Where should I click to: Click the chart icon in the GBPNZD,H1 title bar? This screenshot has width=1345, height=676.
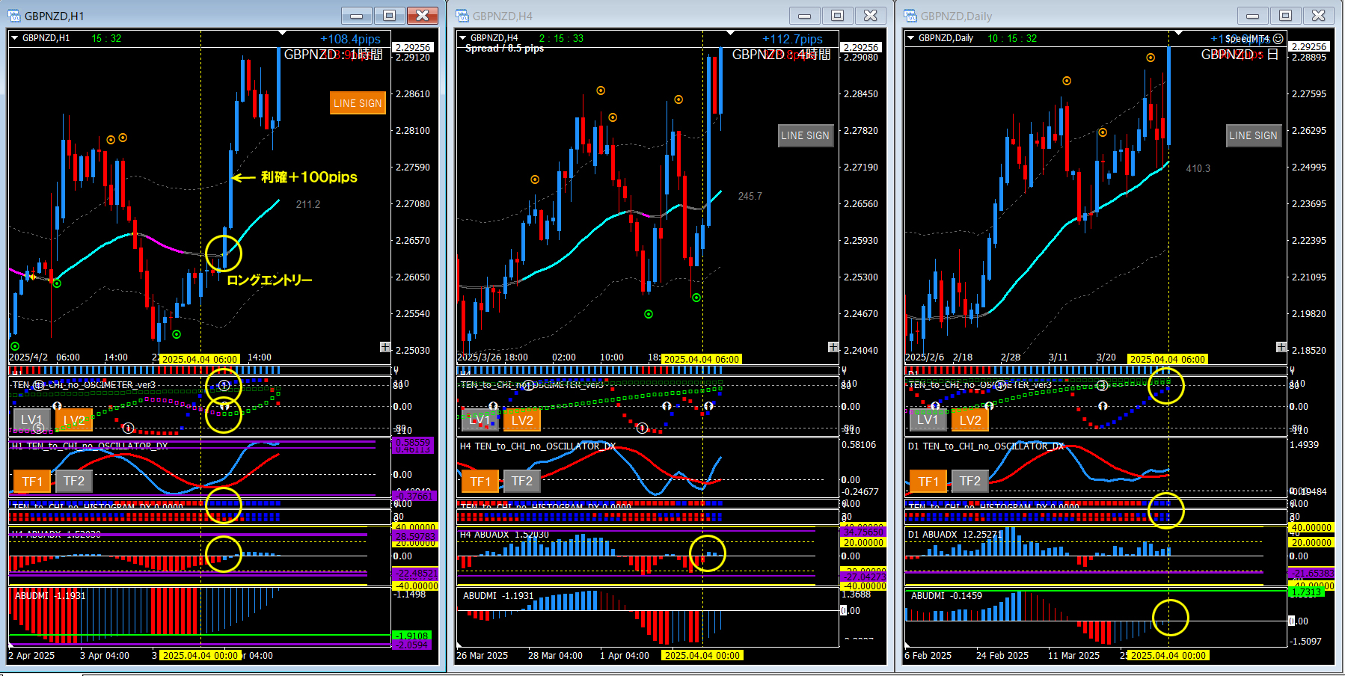(14, 16)
